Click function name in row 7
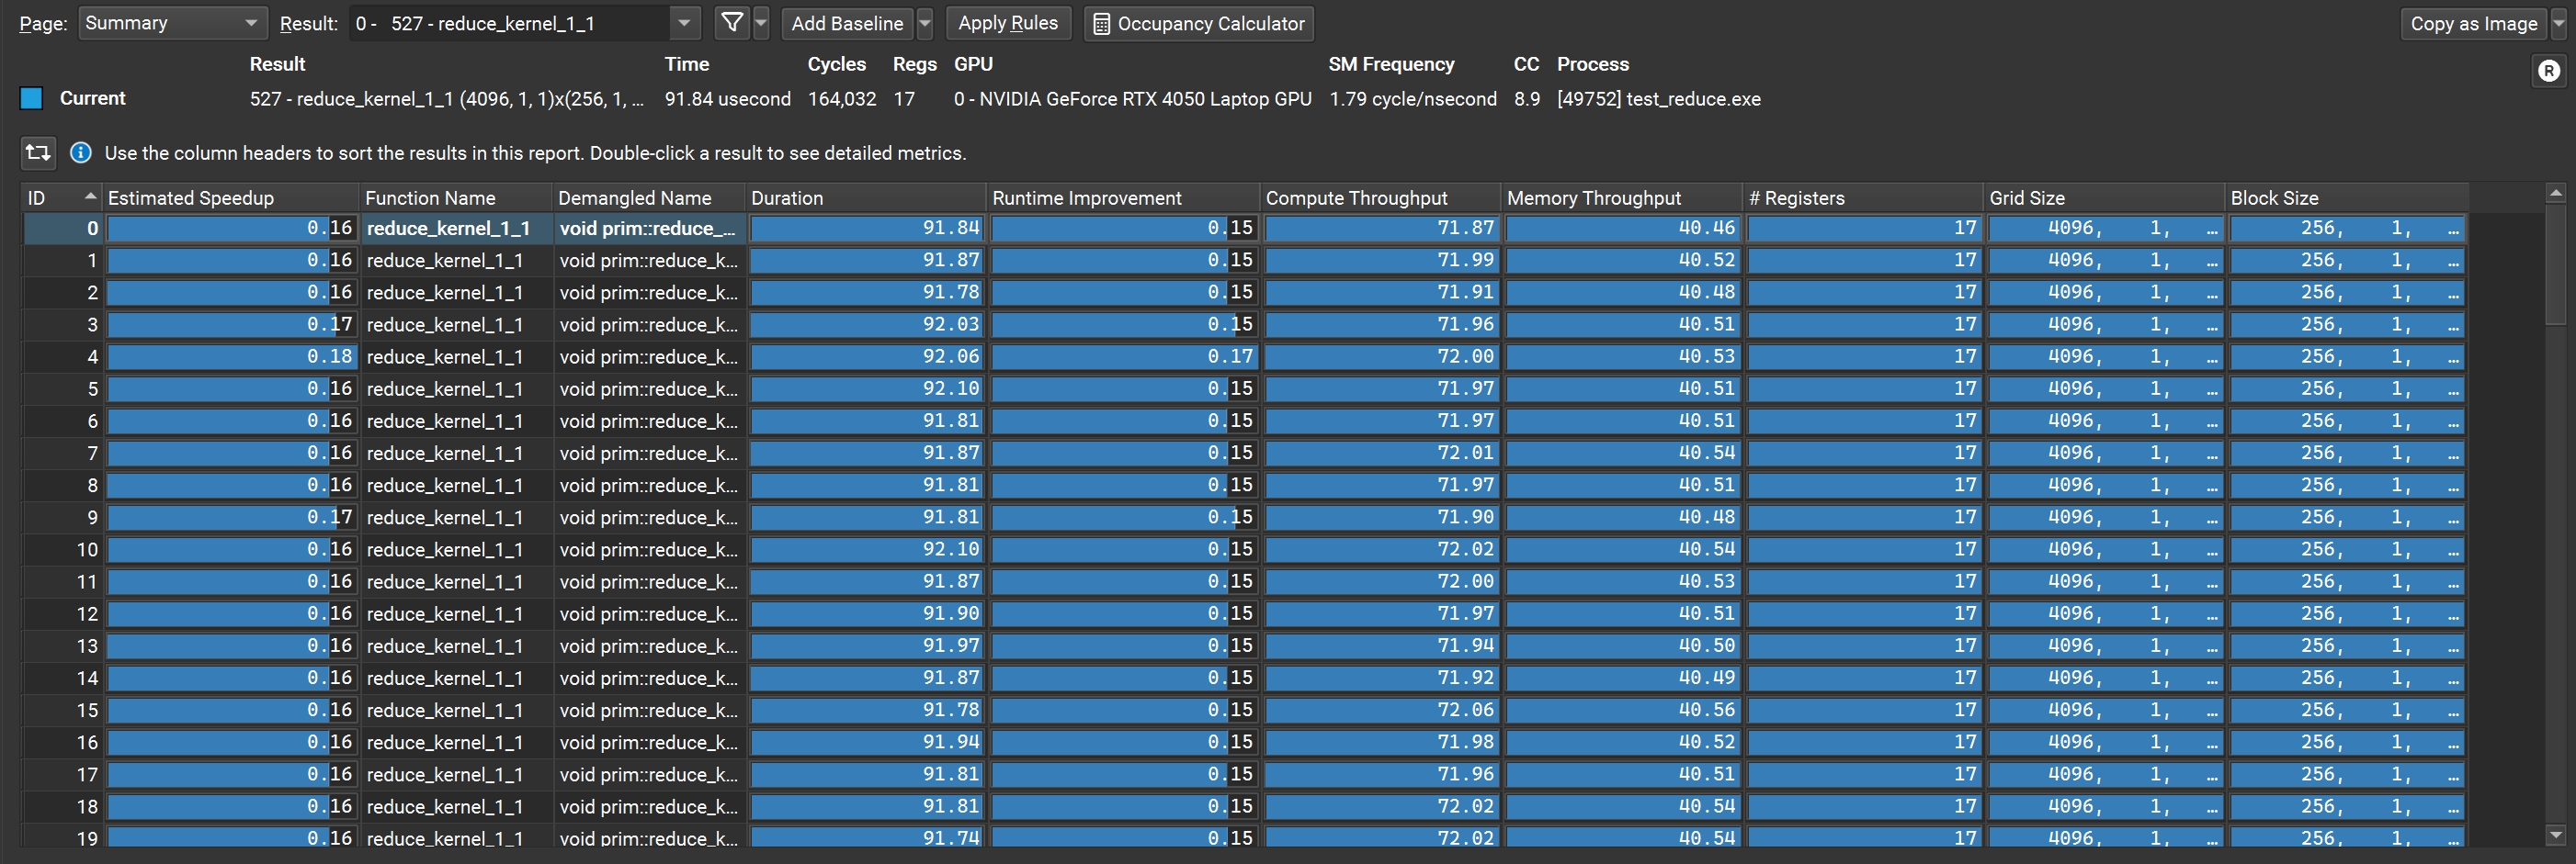 [x=456, y=454]
